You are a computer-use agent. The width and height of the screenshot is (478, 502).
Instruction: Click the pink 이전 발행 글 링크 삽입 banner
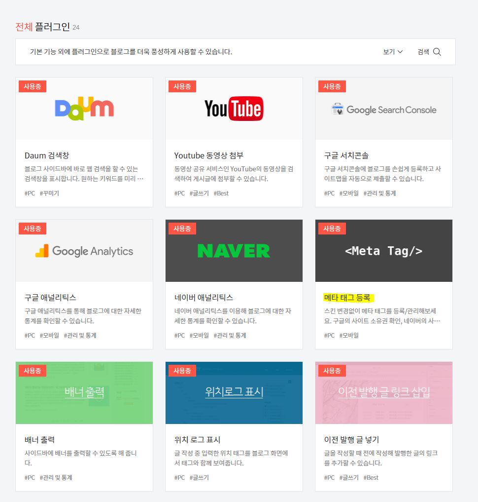pyautogui.click(x=384, y=393)
